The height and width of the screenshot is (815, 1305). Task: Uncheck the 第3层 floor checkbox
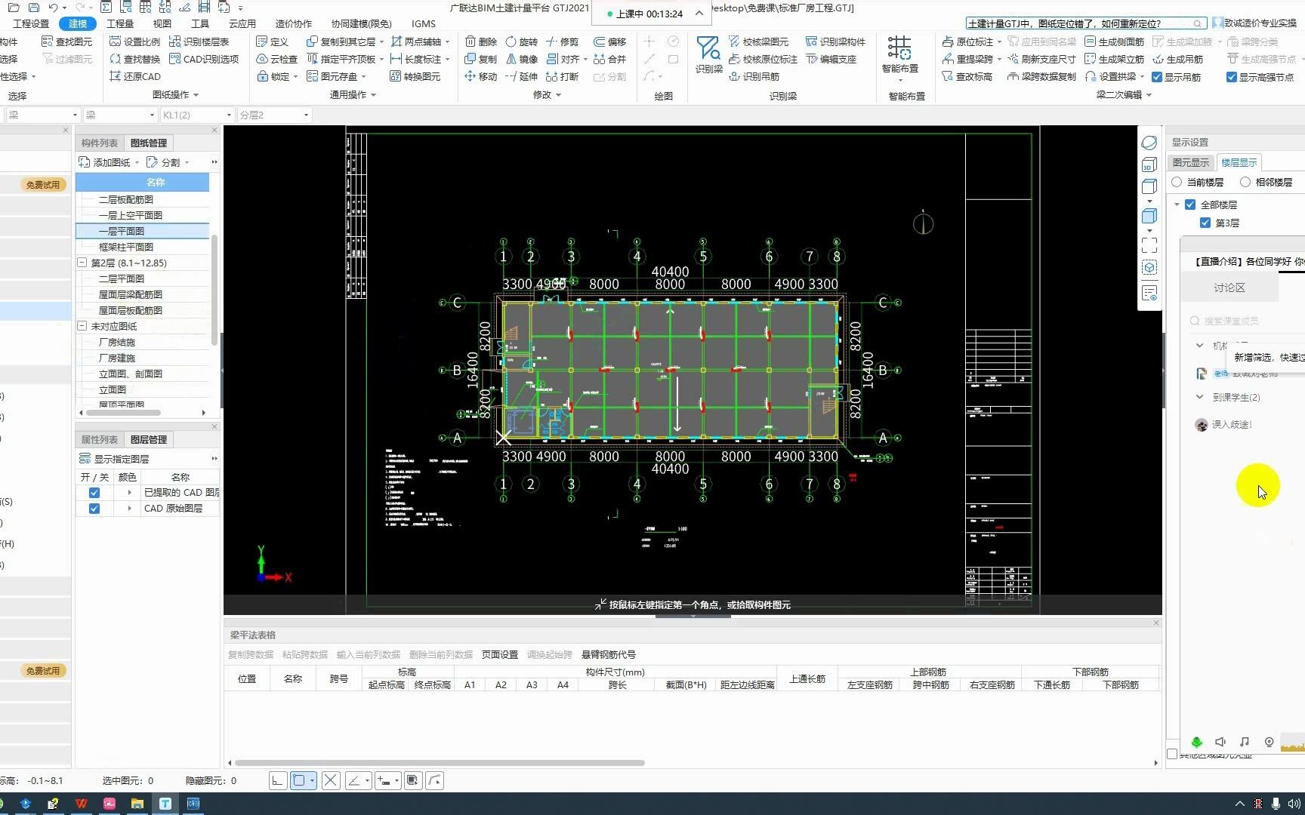(x=1205, y=223)
